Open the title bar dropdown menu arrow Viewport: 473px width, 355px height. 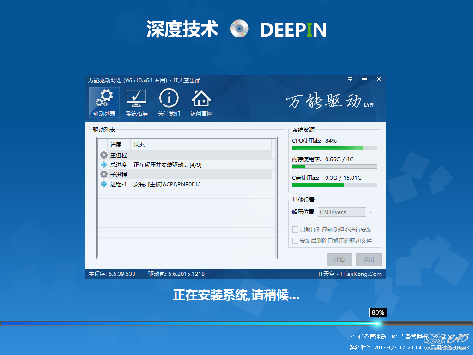350,80
